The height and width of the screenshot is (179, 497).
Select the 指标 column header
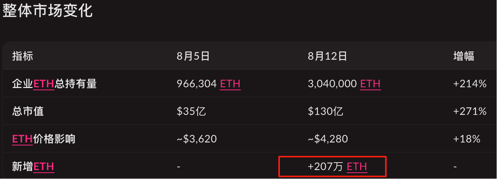click(x=22, y=56)
